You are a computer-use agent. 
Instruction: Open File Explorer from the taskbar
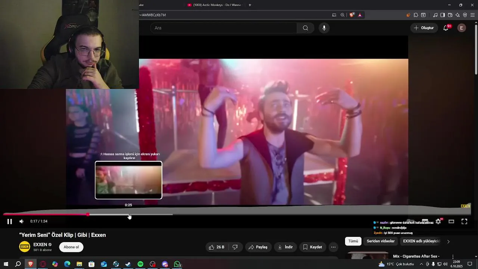pos(79,264)
